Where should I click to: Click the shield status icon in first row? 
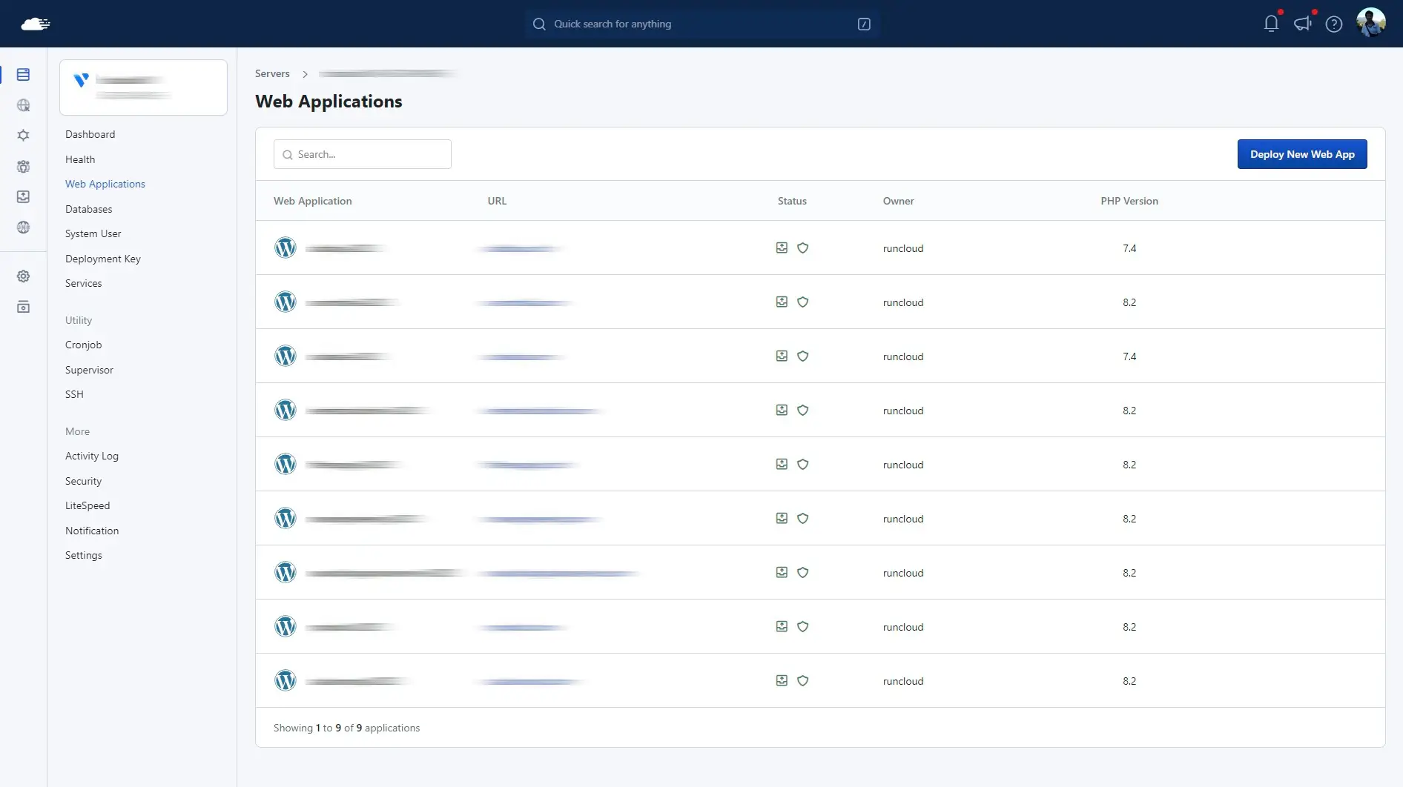[802, 248]
